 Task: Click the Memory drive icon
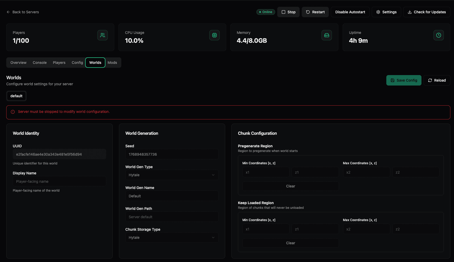(x=327, y=35)
